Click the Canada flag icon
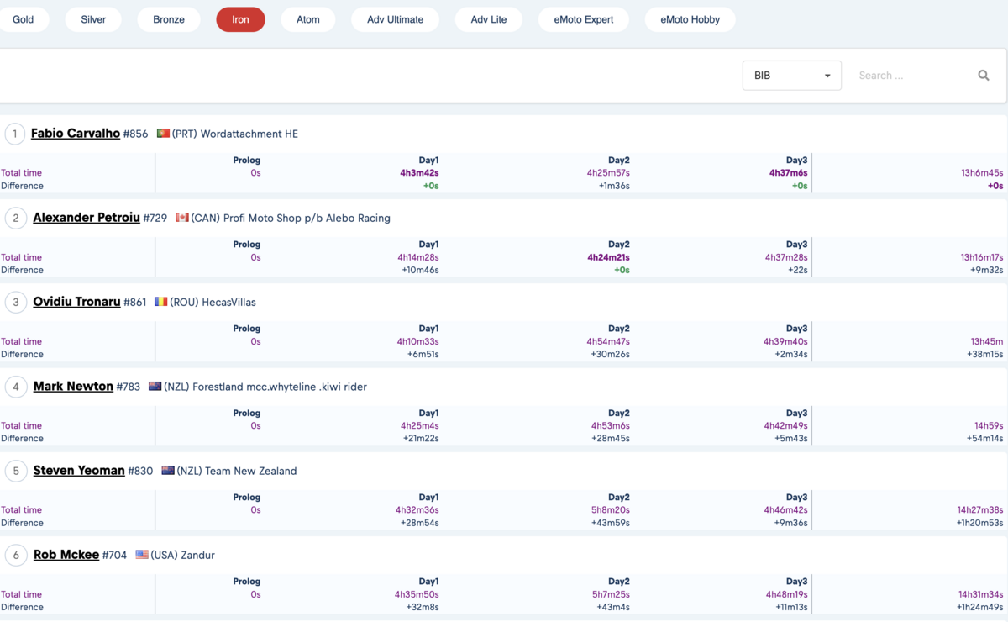This screenshot has width=1008, height=622. (182, 218)
